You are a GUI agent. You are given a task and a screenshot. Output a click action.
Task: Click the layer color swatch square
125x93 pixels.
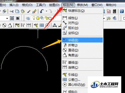[50, 18]
